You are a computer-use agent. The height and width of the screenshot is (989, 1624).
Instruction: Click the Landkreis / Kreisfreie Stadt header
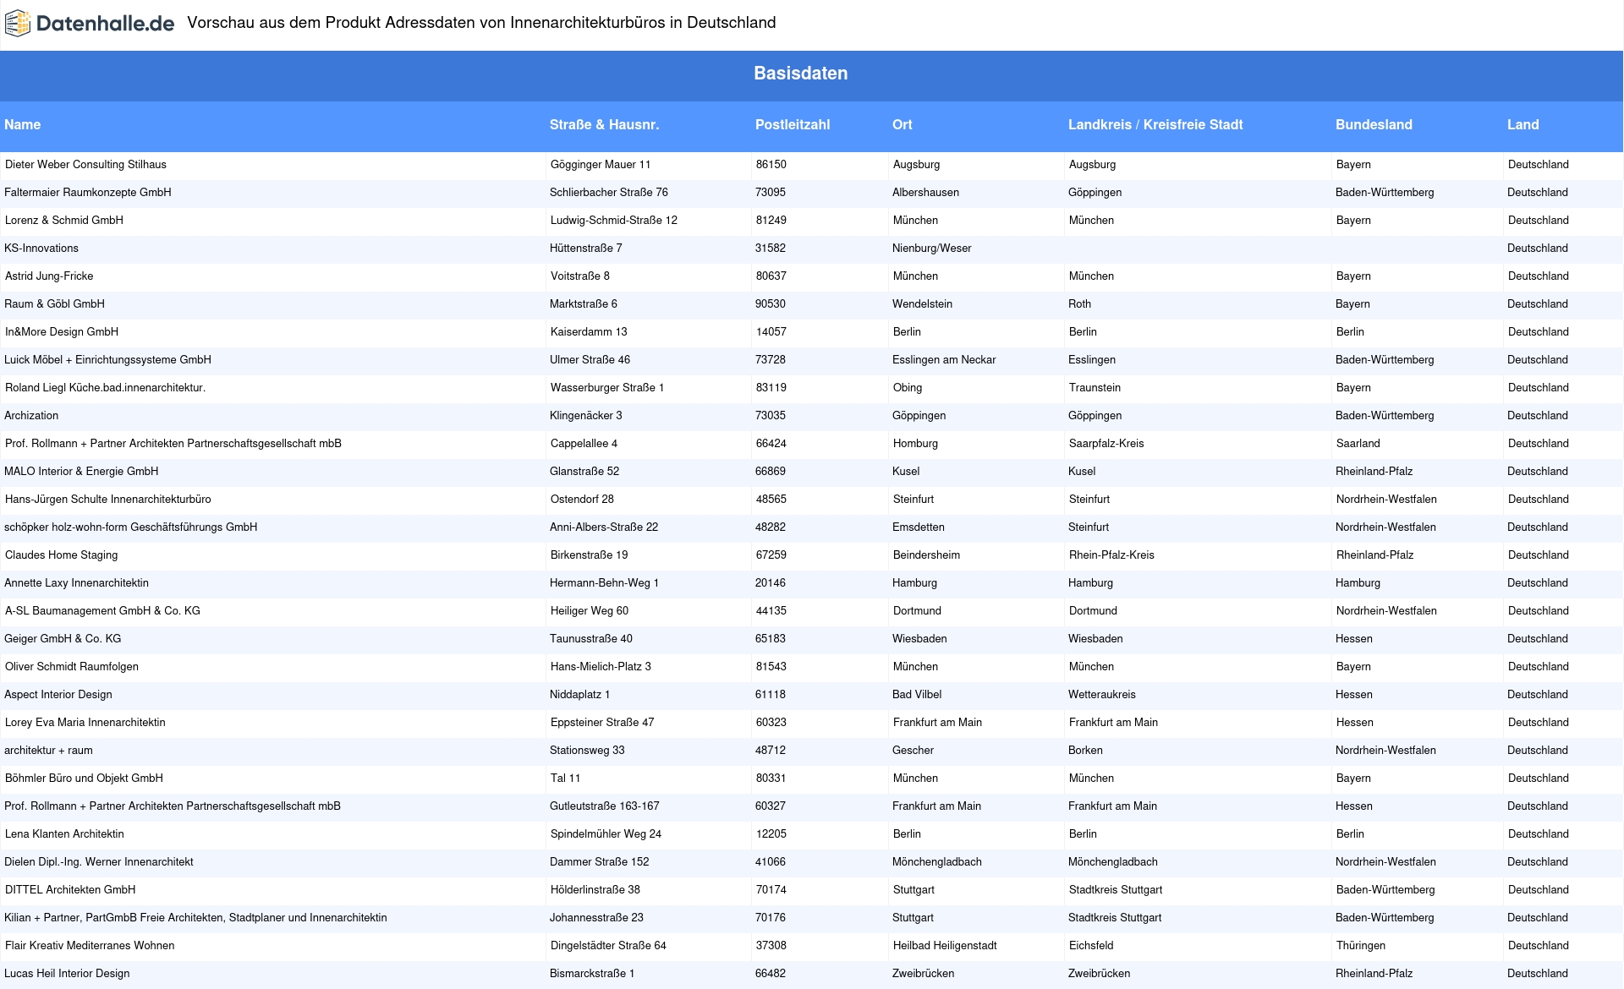pyautogui.click(x=1155, y=124)
